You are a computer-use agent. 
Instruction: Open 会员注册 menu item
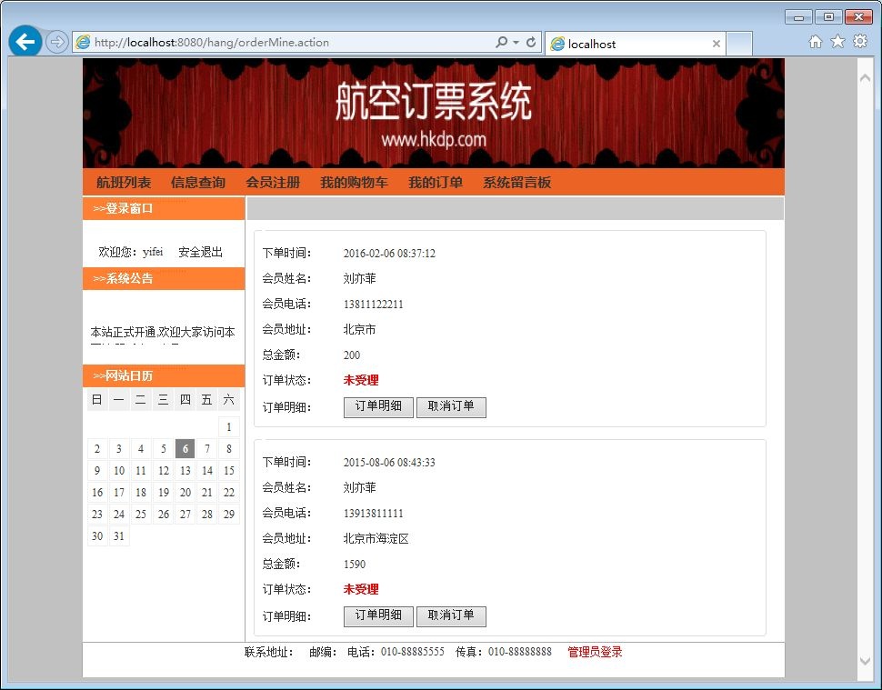point(273,182)
